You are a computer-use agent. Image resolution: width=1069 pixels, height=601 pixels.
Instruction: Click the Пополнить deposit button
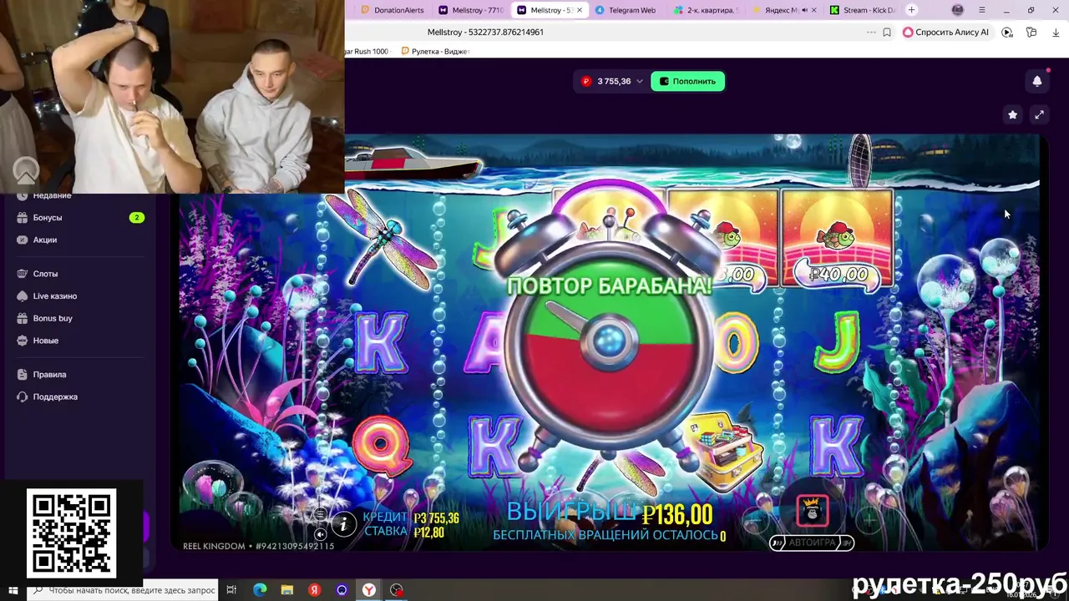[687, 81]
